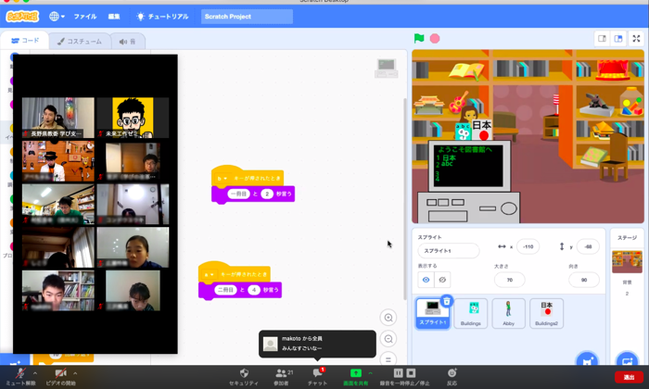Switch to the small stage layout

click(x=602, y=39)
